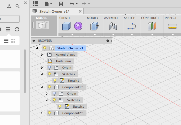
Task: Open the redo history dropdown arrow
Action: point(89,4)
